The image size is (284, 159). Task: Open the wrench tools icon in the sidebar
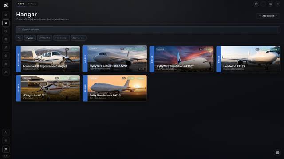click(6, 47)
